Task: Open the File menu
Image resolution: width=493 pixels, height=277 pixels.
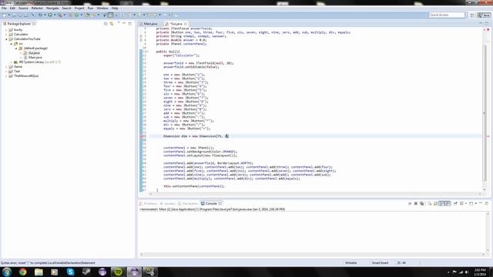Action: coord(4,8)
